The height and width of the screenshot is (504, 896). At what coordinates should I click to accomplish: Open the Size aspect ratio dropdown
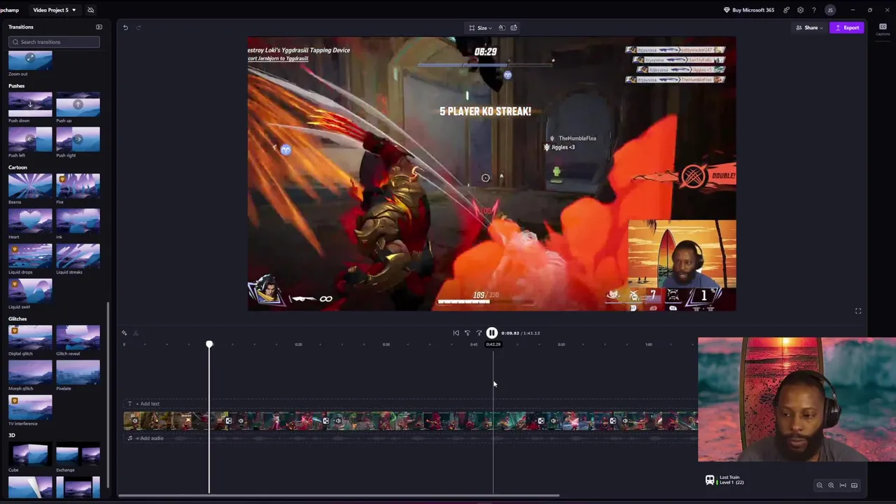click(x=480, y=27)
